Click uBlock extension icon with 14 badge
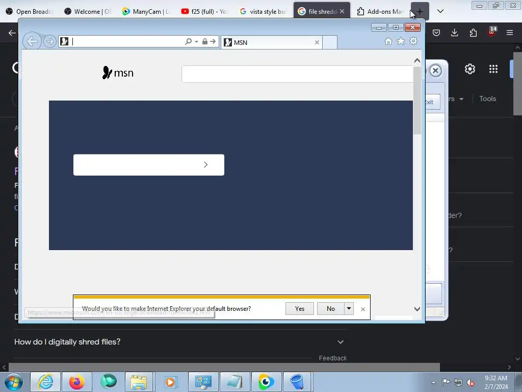The height and width of the screenshot is (392, 522). pyautogui.click(x=492, y=32)
